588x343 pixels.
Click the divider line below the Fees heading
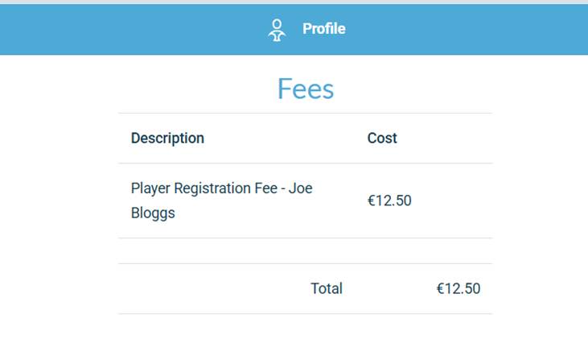(305, 113)
